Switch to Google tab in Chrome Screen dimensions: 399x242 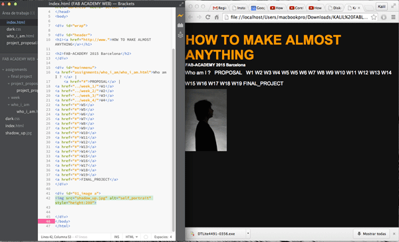(258, 8)
